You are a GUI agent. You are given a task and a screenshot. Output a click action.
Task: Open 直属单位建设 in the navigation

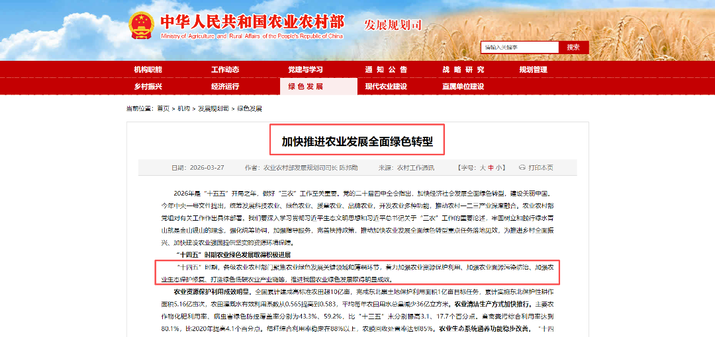pyautogui.click(x=463, y=87)
